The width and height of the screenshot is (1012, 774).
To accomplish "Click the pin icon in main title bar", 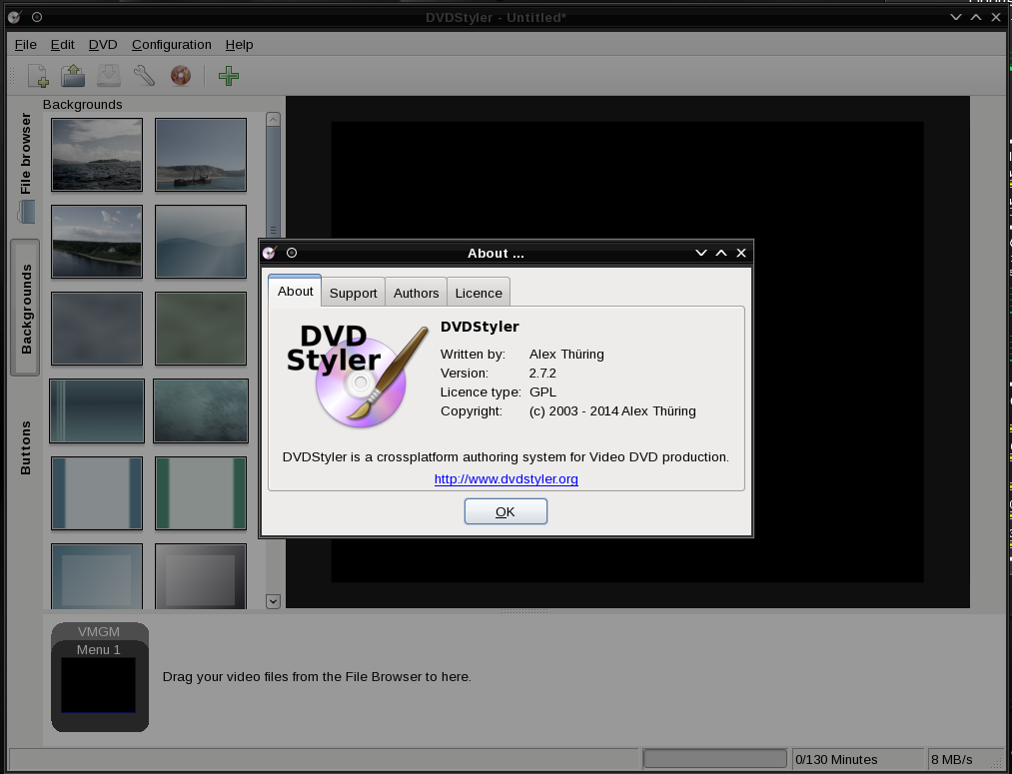I will point(37,17).
